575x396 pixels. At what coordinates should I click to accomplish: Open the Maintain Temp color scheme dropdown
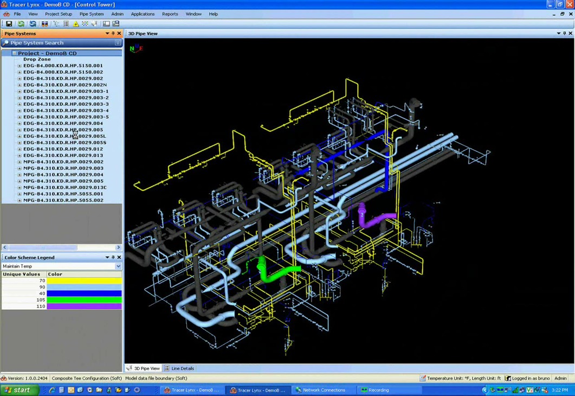[x=118, y=266]
